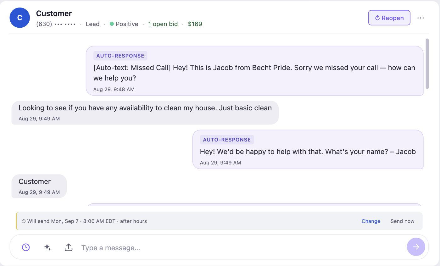Image resolution: width=440 pixels, height=266 pixels.
Task: Click the send arrow button
Action: pos(416,247)
